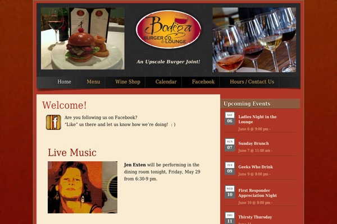The image size is (337, 224).
Task: Open the SUN 07 calendar date badge
Action: point(230,145)
